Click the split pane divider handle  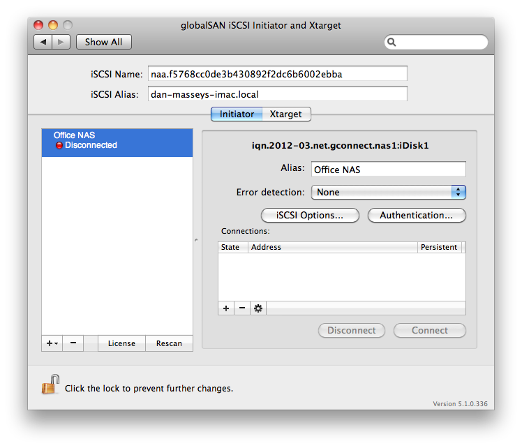click(196, 239)
